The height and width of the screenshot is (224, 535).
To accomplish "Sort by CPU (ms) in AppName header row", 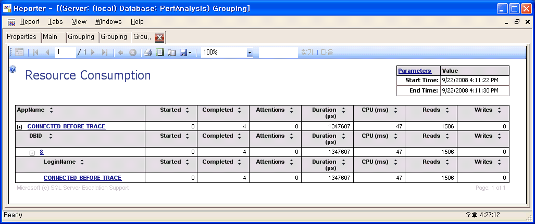I will (395, 110).
